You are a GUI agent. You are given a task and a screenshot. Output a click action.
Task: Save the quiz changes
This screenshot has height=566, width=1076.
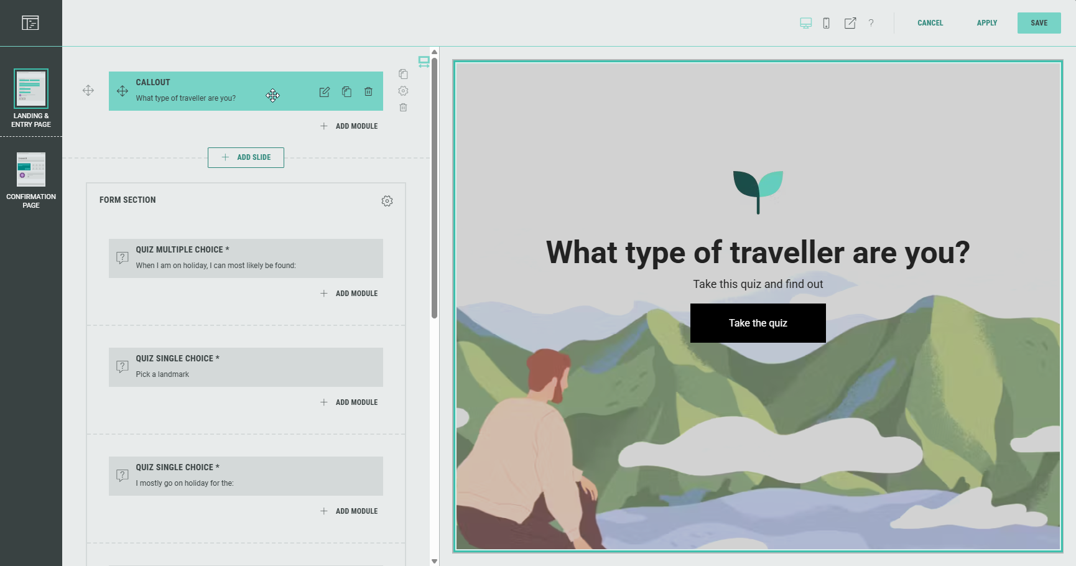(x=1039, y=23)
